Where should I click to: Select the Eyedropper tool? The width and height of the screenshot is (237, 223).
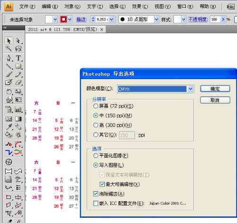[x=9, y=126]
